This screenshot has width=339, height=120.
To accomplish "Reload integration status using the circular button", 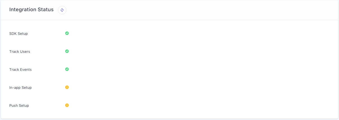I will click(62, 10).
